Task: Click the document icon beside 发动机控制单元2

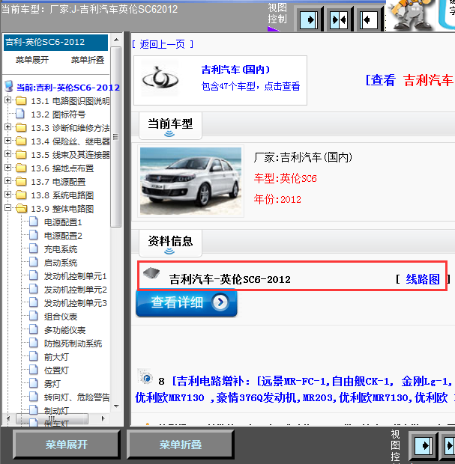Action: (34, 289)
